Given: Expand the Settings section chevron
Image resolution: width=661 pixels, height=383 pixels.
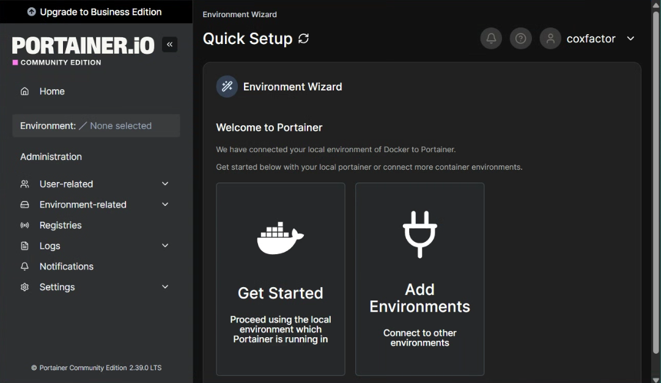Looking at the screenshot, I should click(165, 287).
